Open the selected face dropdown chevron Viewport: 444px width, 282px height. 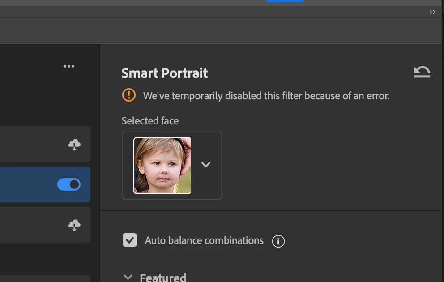(206, 165)
